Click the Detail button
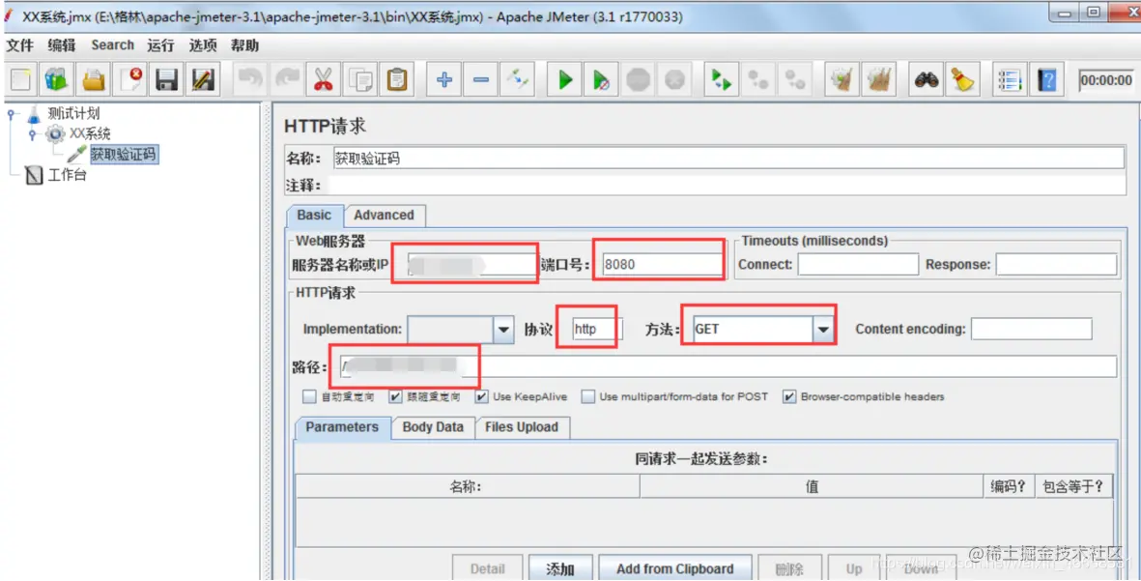 488,568
